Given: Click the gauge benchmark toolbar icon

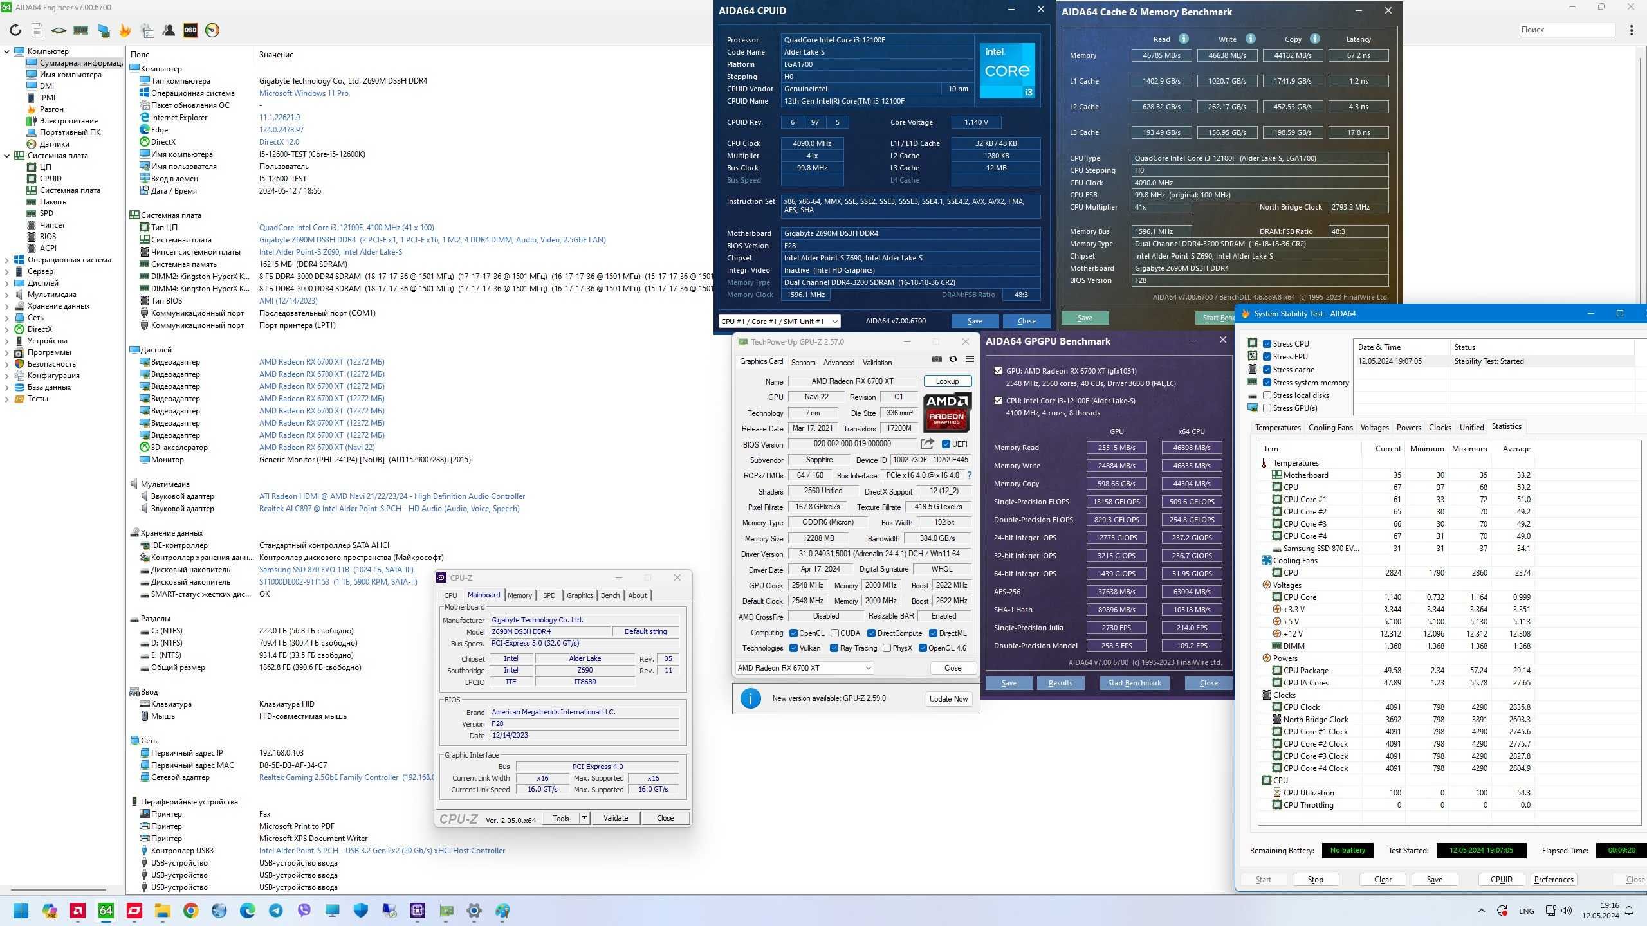Looking at the screenshot, I should 212,30.
